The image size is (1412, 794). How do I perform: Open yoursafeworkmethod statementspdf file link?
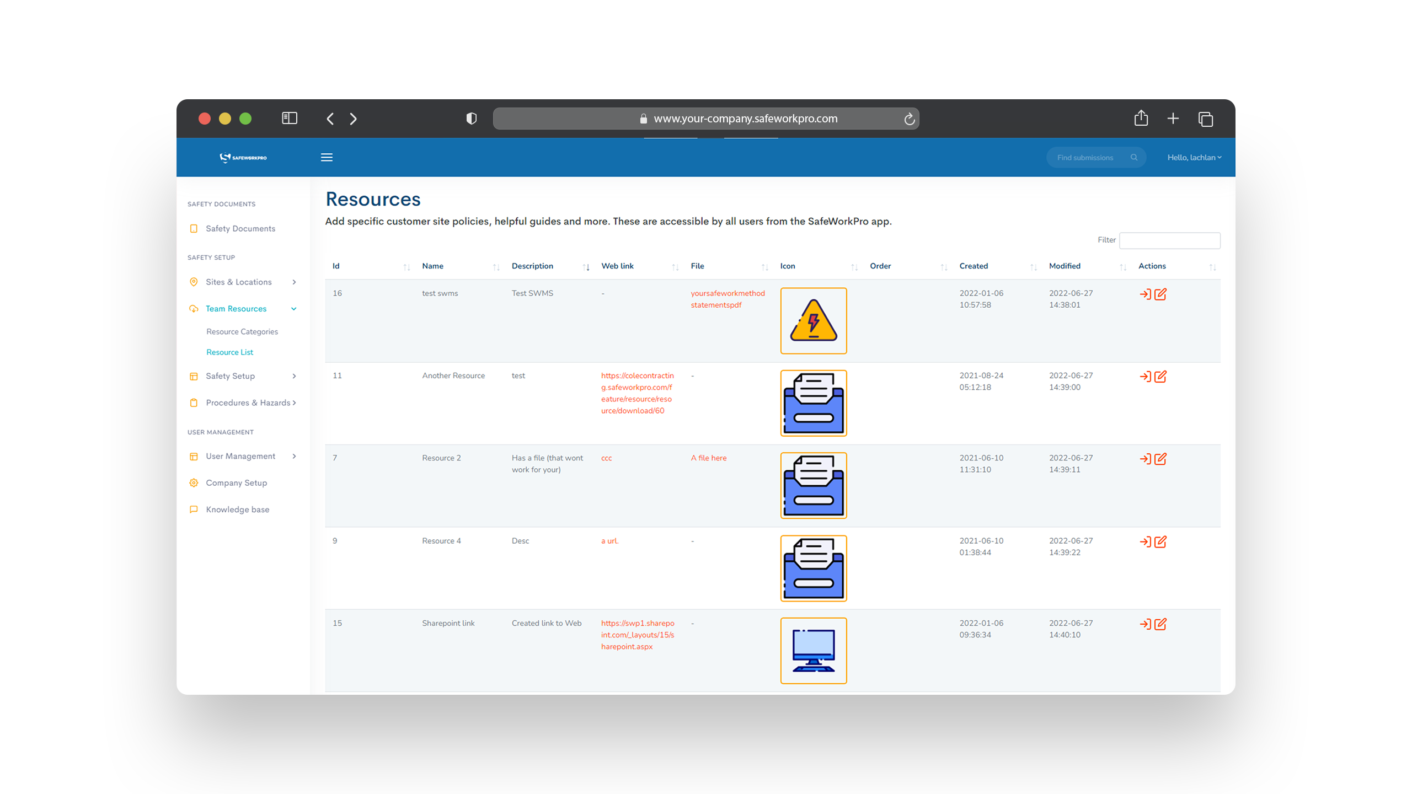pos(728,299)
